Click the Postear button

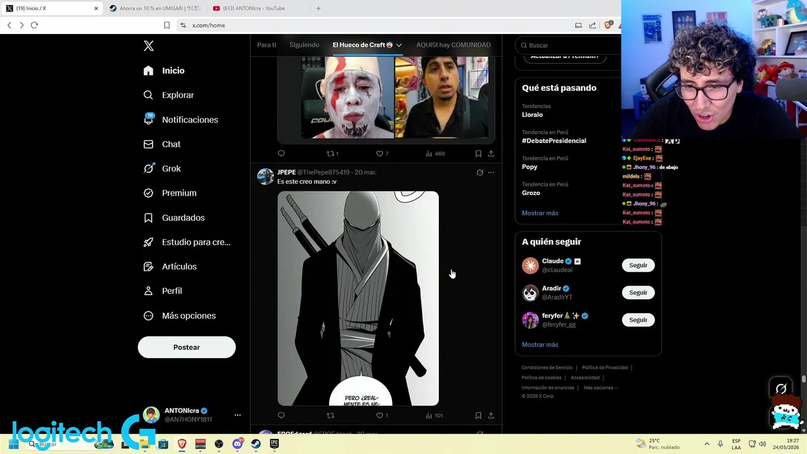[187, 347]
